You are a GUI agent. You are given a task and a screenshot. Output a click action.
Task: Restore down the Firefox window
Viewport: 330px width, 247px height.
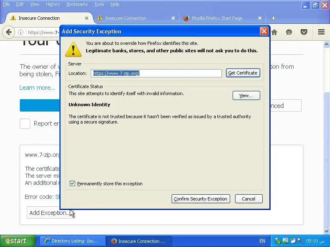point(315,5)
